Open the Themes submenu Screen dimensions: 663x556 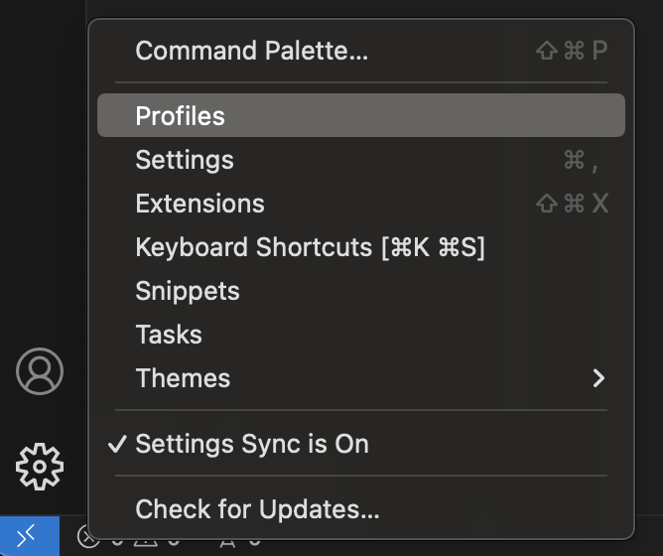183,378
